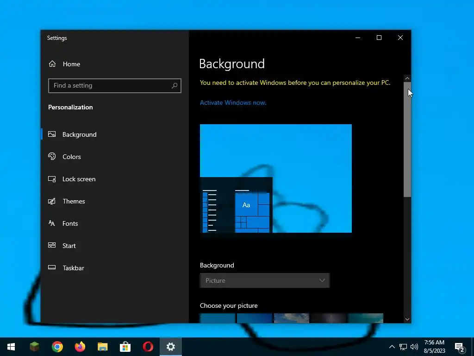Viewport: 474px width, 356px height.
Task: Click the search magnifier icon
Action: click(x=175, y=86)
